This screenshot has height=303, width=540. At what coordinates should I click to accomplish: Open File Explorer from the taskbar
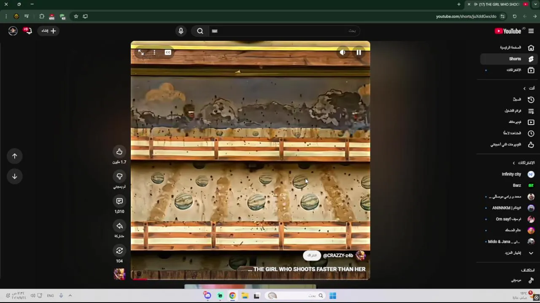point(245,296)
